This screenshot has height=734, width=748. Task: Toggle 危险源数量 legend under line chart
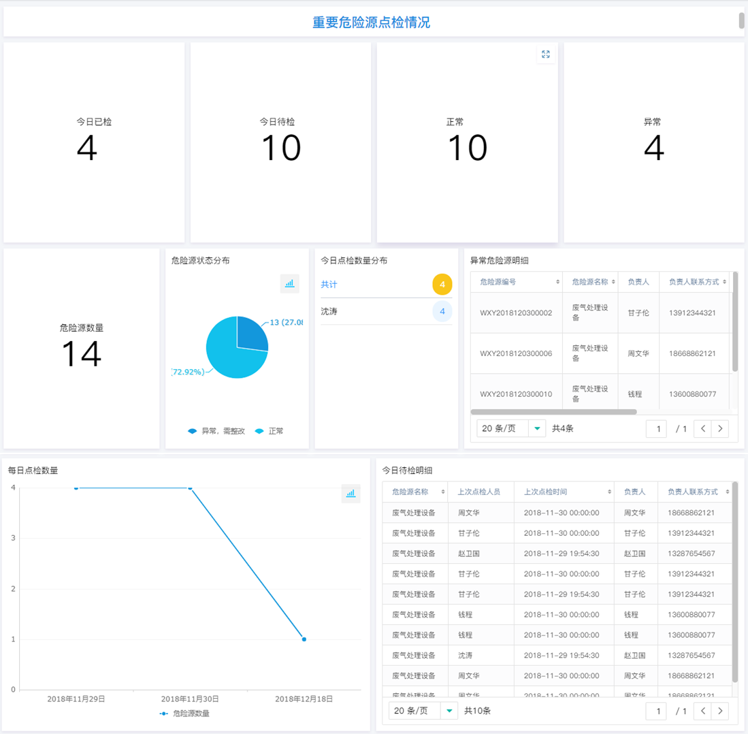(184, 714)
